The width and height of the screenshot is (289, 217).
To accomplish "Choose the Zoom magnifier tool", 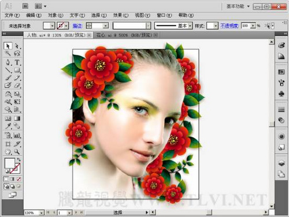I will [17, 152].
